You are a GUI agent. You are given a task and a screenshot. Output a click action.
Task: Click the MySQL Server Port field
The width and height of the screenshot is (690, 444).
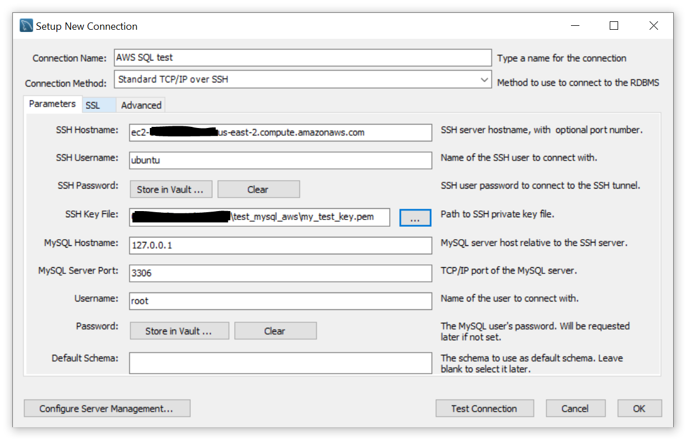[281, 273]
